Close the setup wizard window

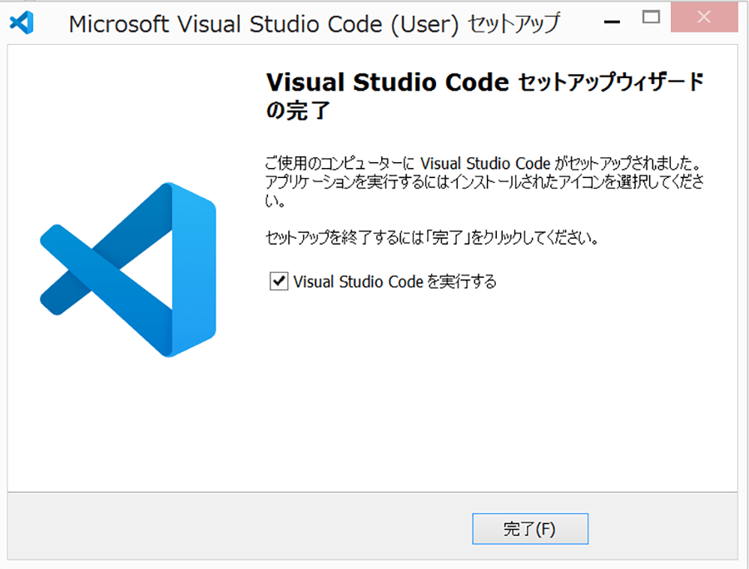704,17
